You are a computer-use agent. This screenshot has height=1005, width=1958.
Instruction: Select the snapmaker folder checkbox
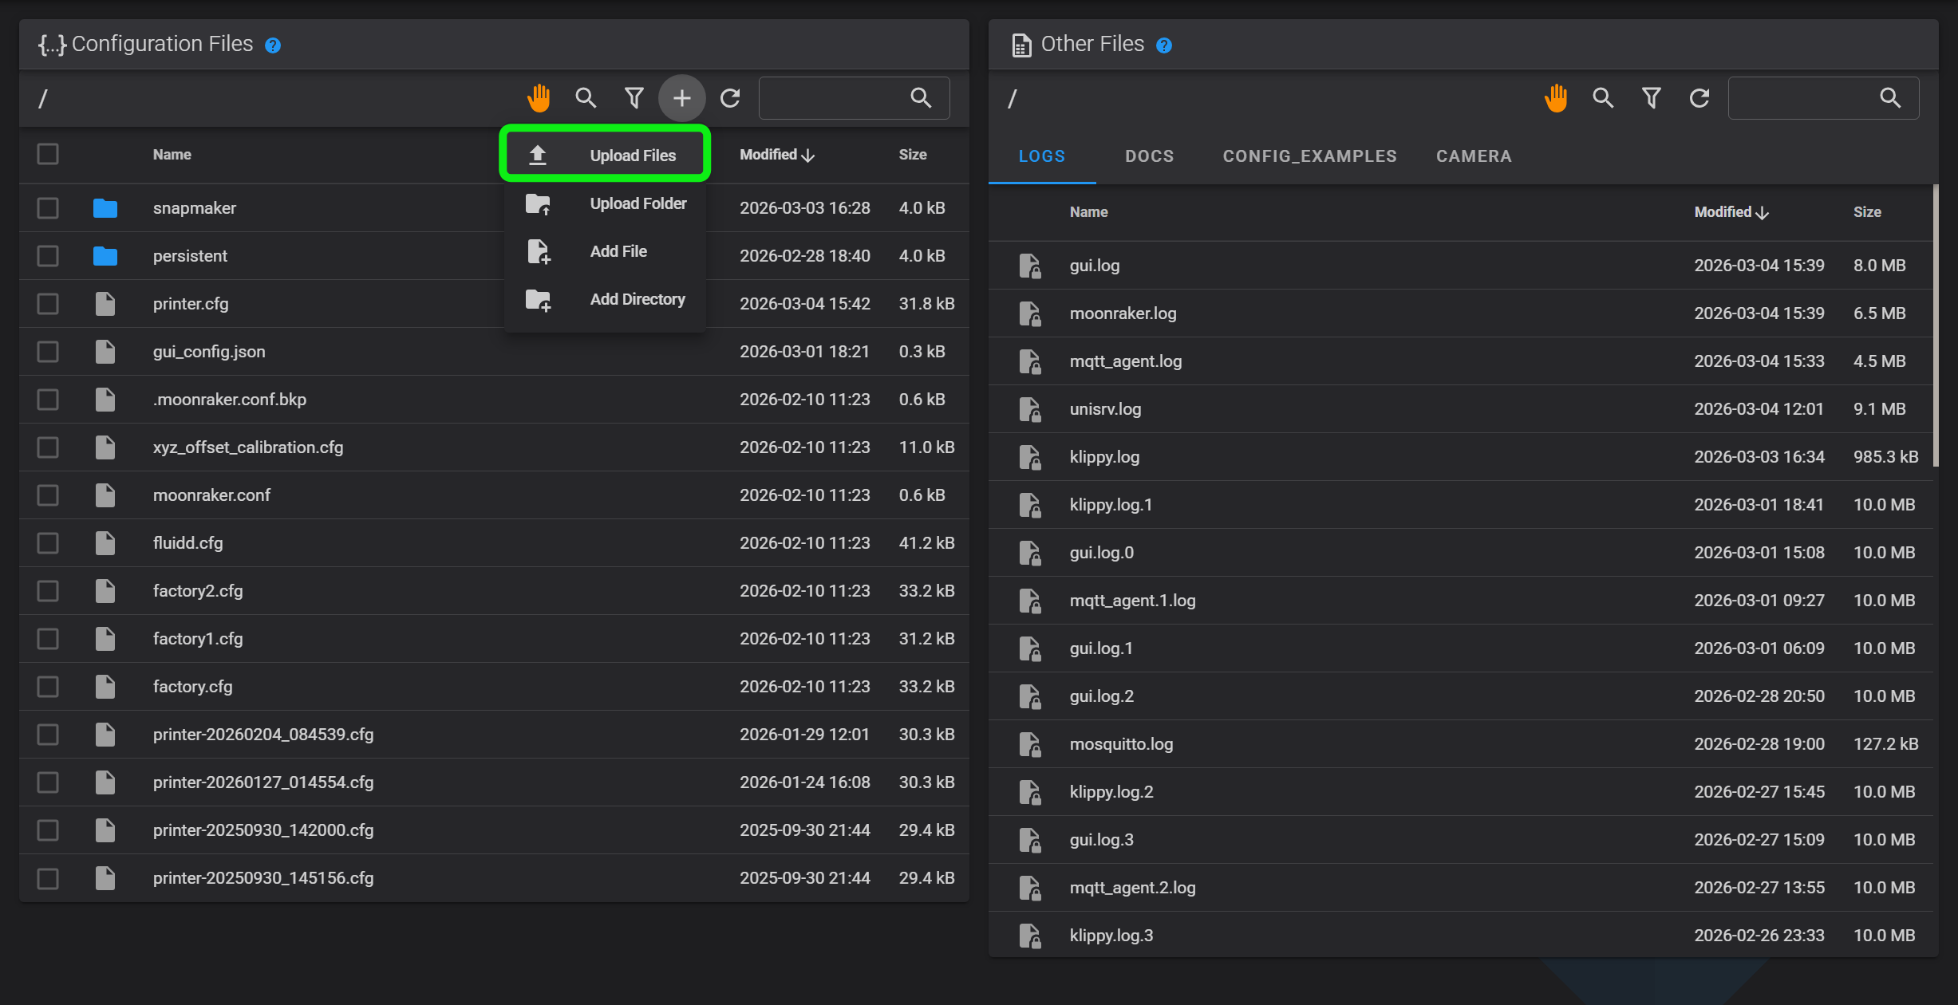[x=48, y=208]
